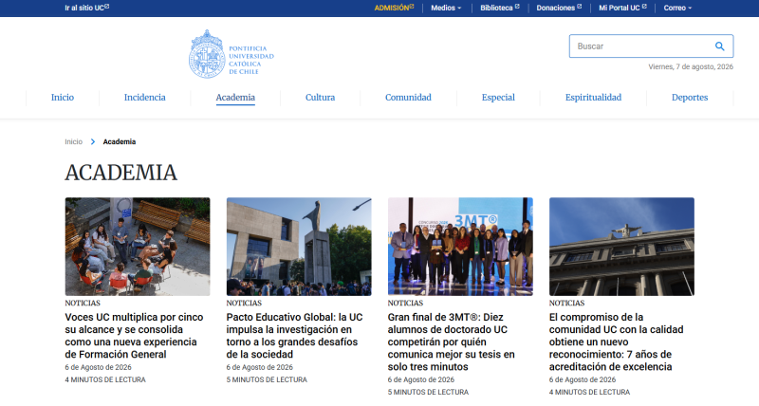Open the Voces UC article thumbnail
Screen dimensions: 759x406
click(x=138, y=247)
